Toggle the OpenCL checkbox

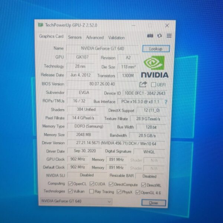coord(70,184)
